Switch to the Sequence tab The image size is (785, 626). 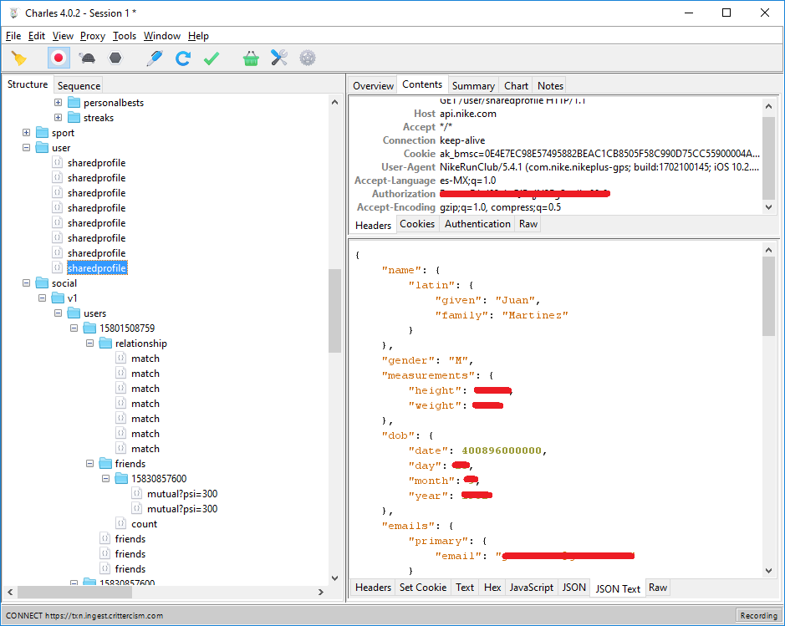pyautogui.click(x=79, y=85)
